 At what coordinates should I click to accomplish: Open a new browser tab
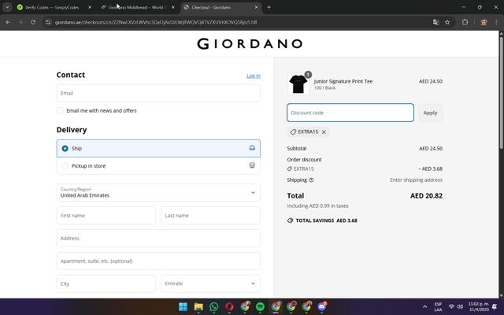269,7
